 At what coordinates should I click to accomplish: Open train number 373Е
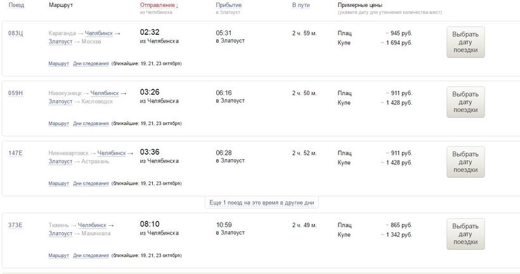click(x=16, y=225)
